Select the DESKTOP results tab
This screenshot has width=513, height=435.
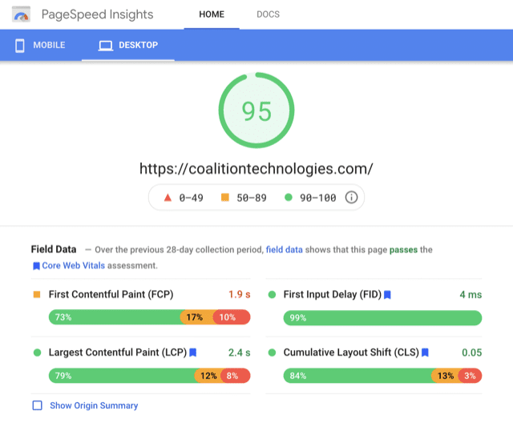click(128, 45)
